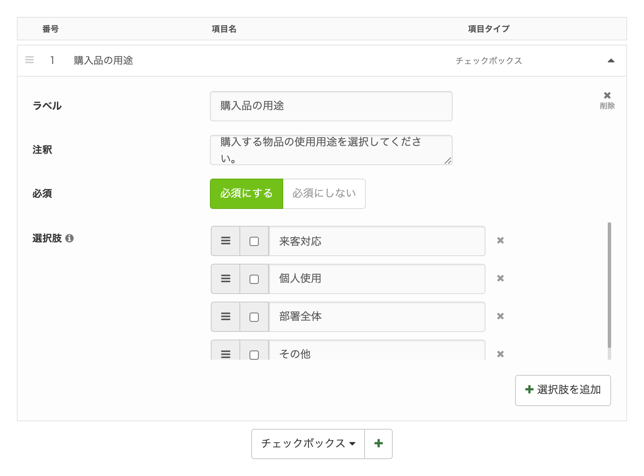Click the drag handle for 個人使用

click(225, 279)
